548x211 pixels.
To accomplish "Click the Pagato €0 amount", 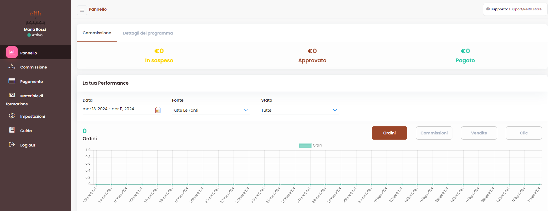I will pos(465,51).
